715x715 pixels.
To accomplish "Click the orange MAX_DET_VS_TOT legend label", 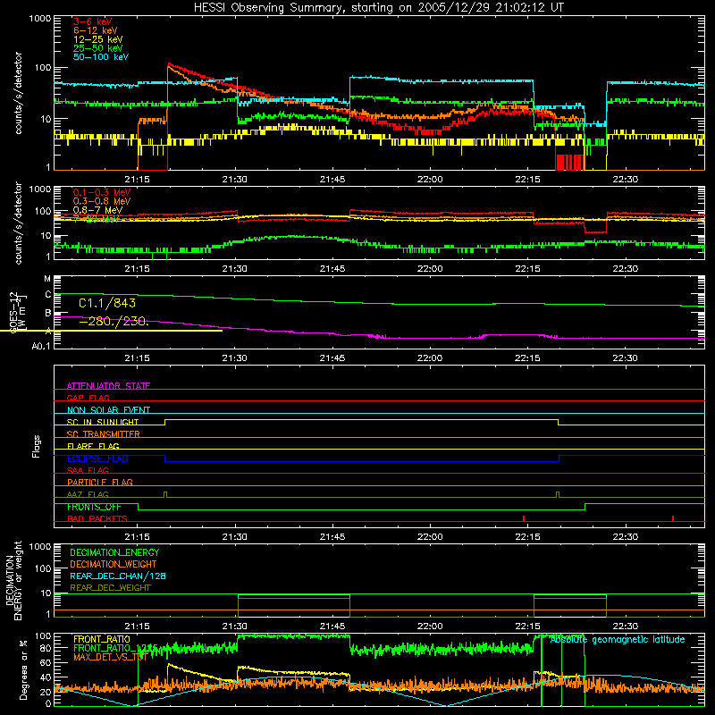I will pos(110,657).
